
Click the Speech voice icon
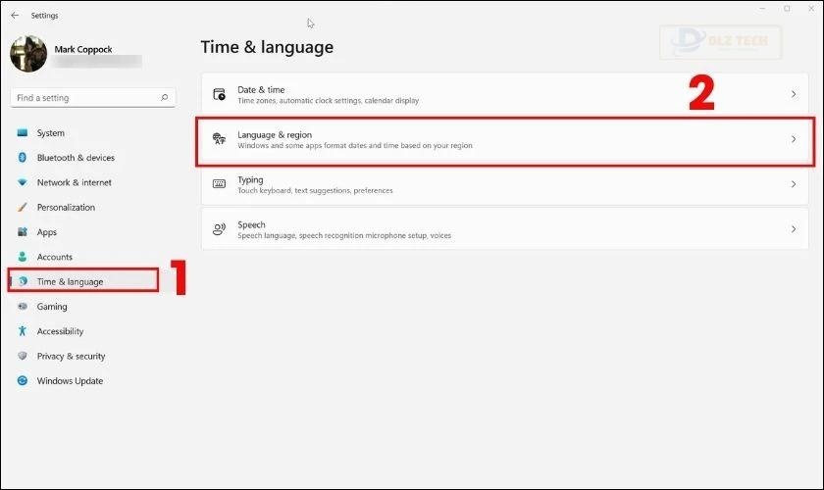coord(219,229)
